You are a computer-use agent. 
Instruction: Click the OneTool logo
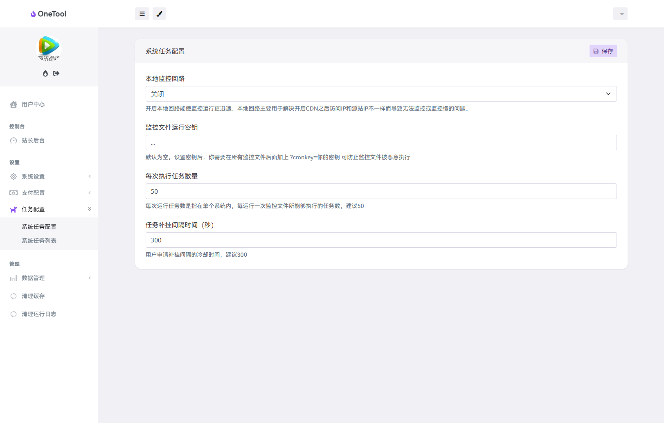(x=48, y=14)
